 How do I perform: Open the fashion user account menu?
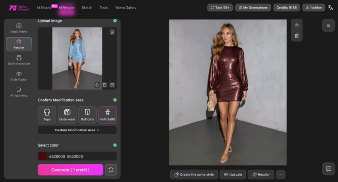(313, 8)
